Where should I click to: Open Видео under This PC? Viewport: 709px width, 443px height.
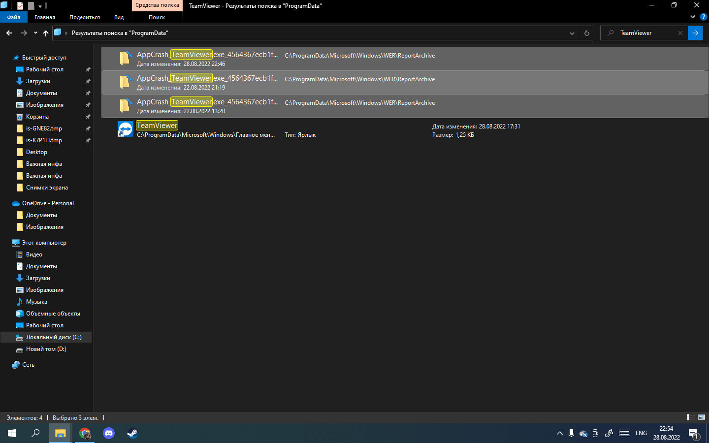[34, 254]
